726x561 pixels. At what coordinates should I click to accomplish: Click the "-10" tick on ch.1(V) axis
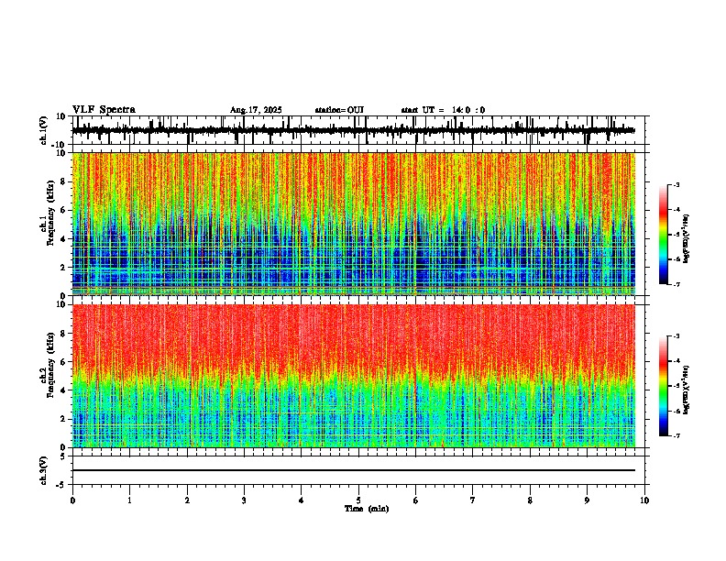[60, 145]
